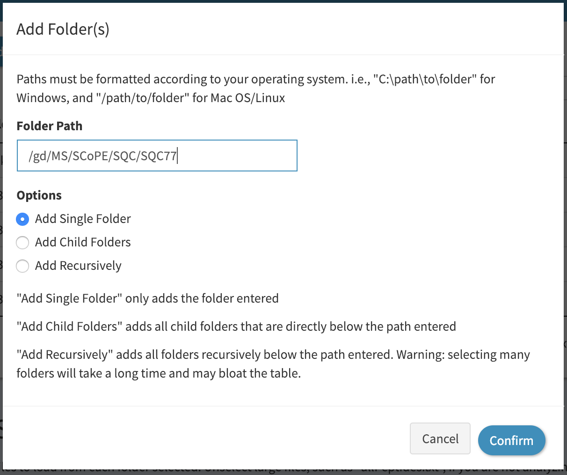Click the Add Folder(s) dialog title

point(63,29)
